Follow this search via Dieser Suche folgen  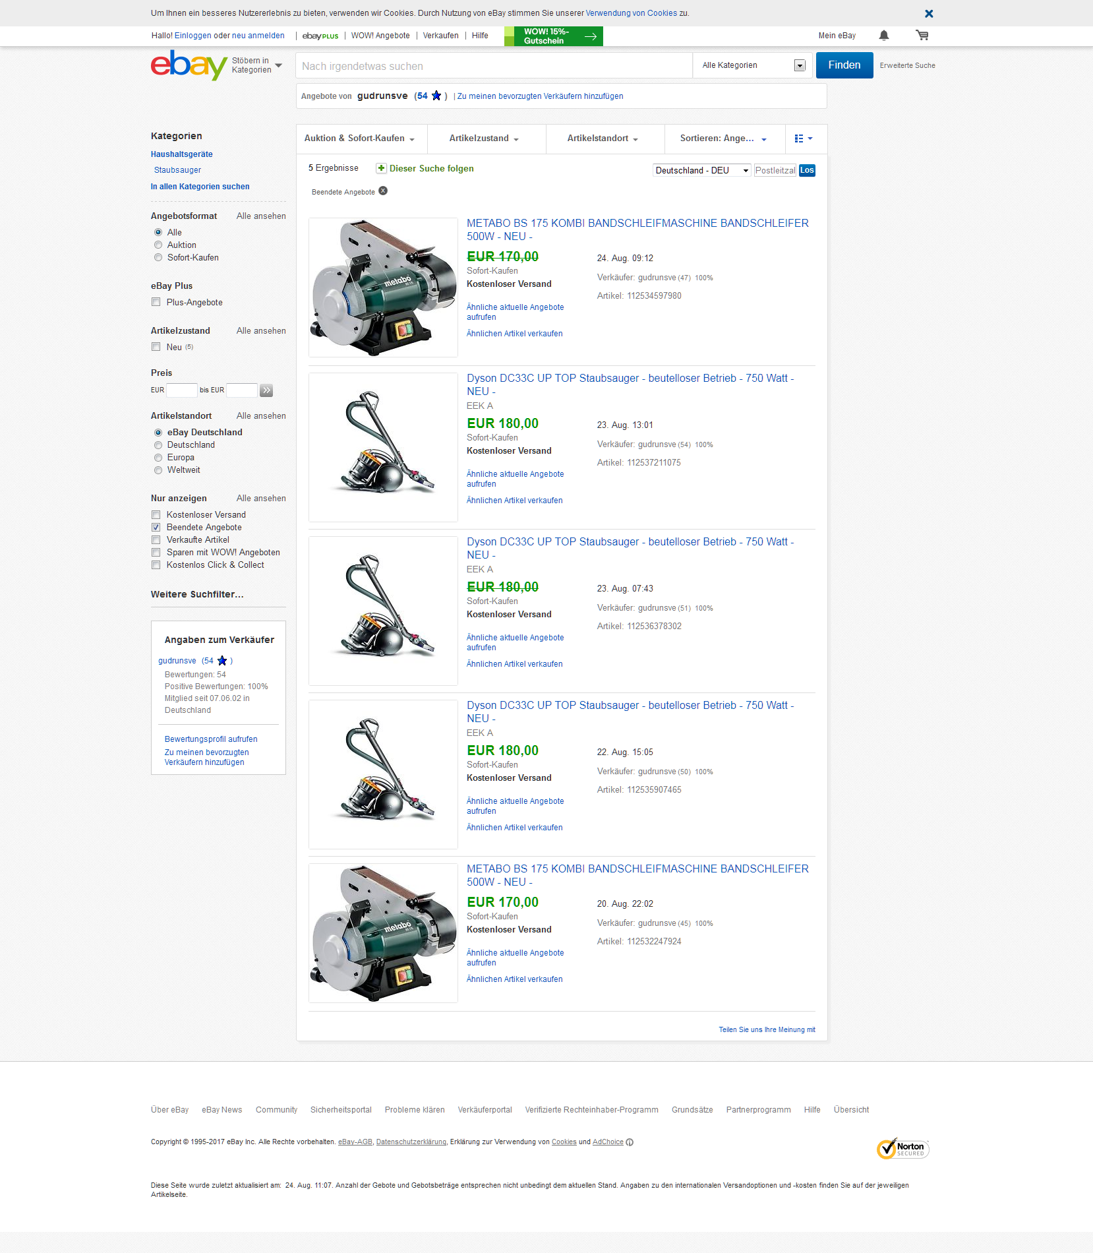coord(425,169)
